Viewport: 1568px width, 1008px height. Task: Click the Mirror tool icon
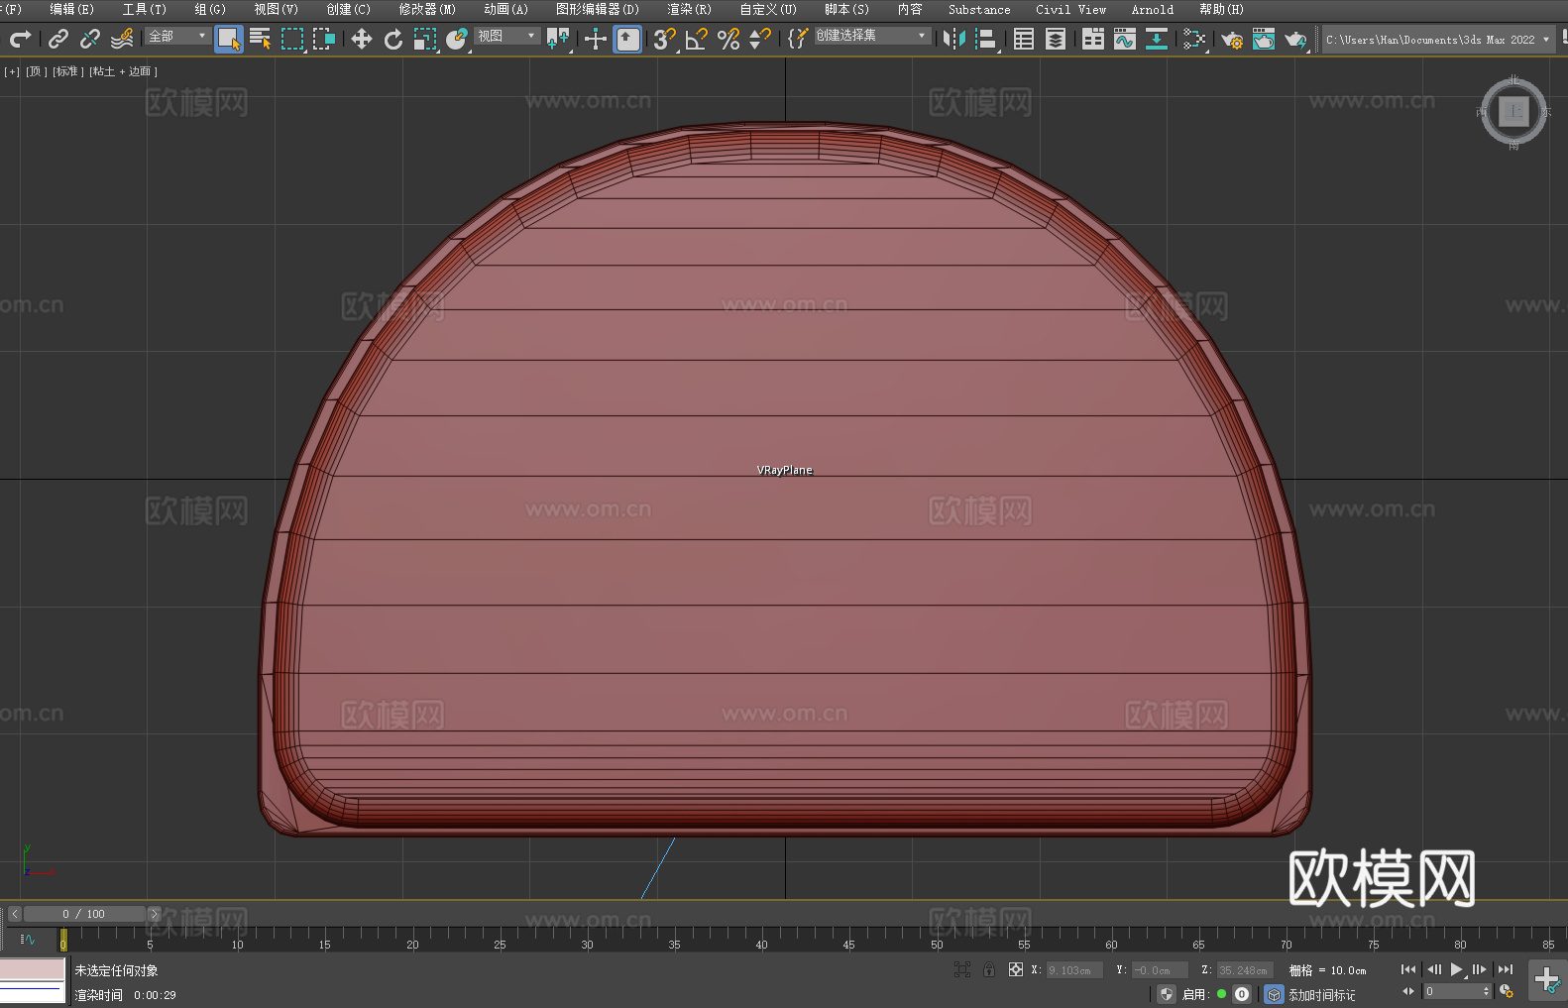(x=954, y=39)
